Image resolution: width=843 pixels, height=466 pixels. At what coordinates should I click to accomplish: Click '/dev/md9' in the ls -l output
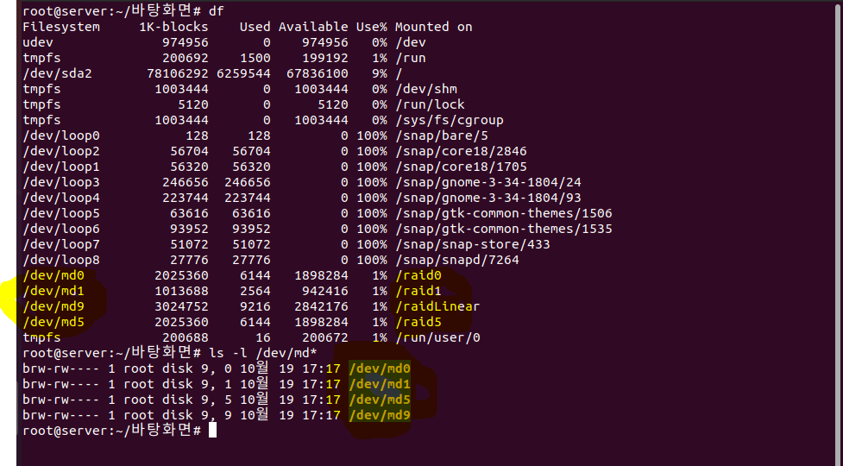(380, 415)
